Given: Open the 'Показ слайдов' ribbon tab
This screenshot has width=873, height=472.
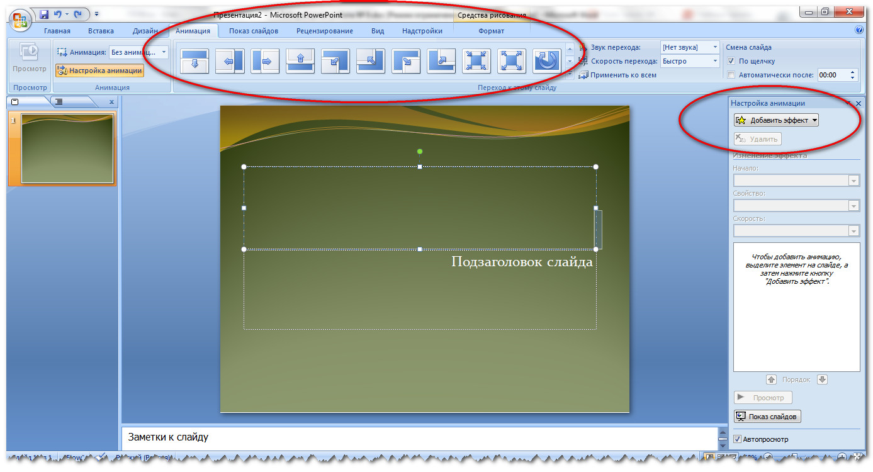Looking at the screenshot, I should (x=253, y=31).
